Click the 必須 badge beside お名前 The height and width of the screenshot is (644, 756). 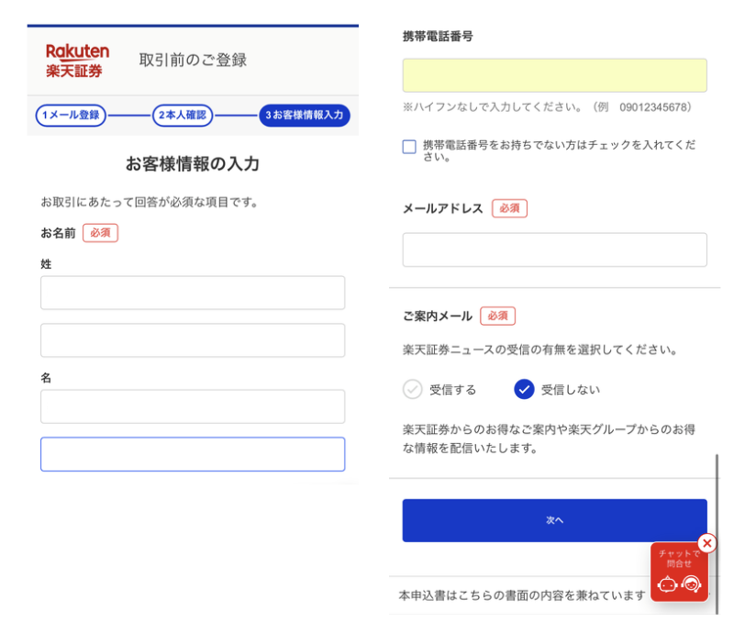point(100,233)
